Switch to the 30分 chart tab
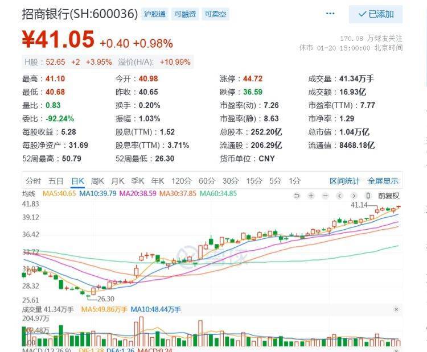This screenshot has width=427, height=352. pos(231,181)
